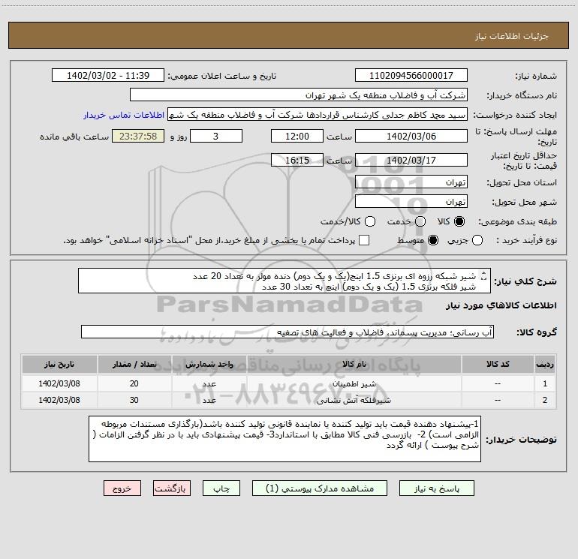Click the row number 2 cell
Viewport: 578px width, 559px height.
[x=545, y=400]
